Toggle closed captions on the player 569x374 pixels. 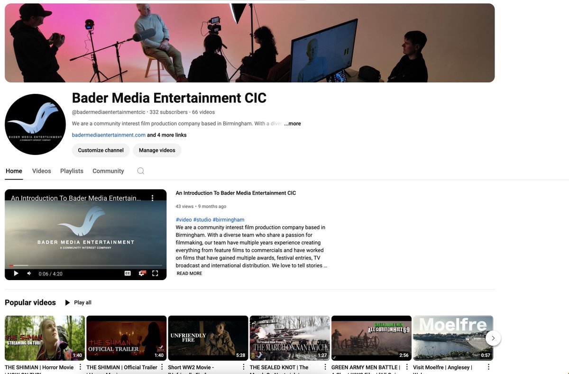[x=128, y=274]
